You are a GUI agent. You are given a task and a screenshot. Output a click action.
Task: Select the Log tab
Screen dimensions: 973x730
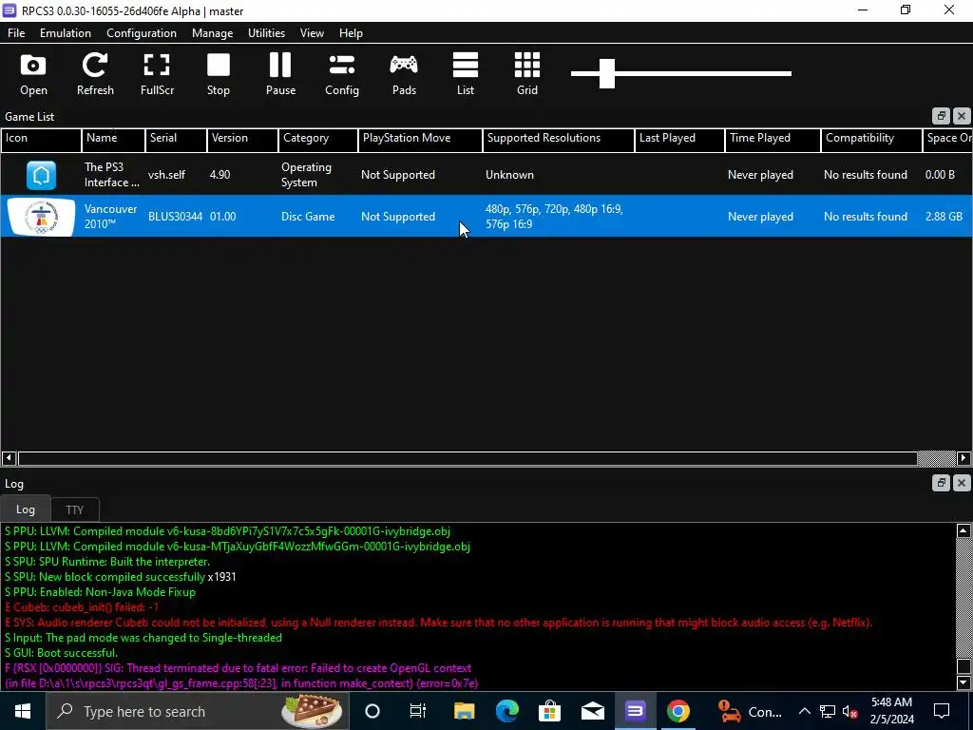[26, 509]
